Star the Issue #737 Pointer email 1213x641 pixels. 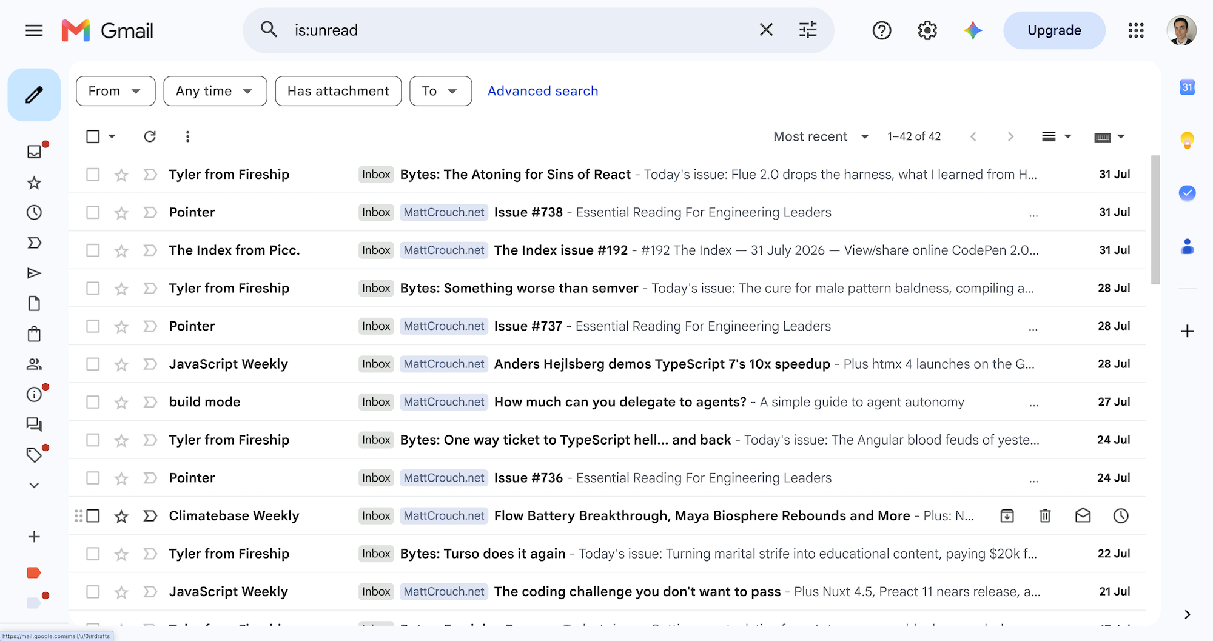click(121, 326)
